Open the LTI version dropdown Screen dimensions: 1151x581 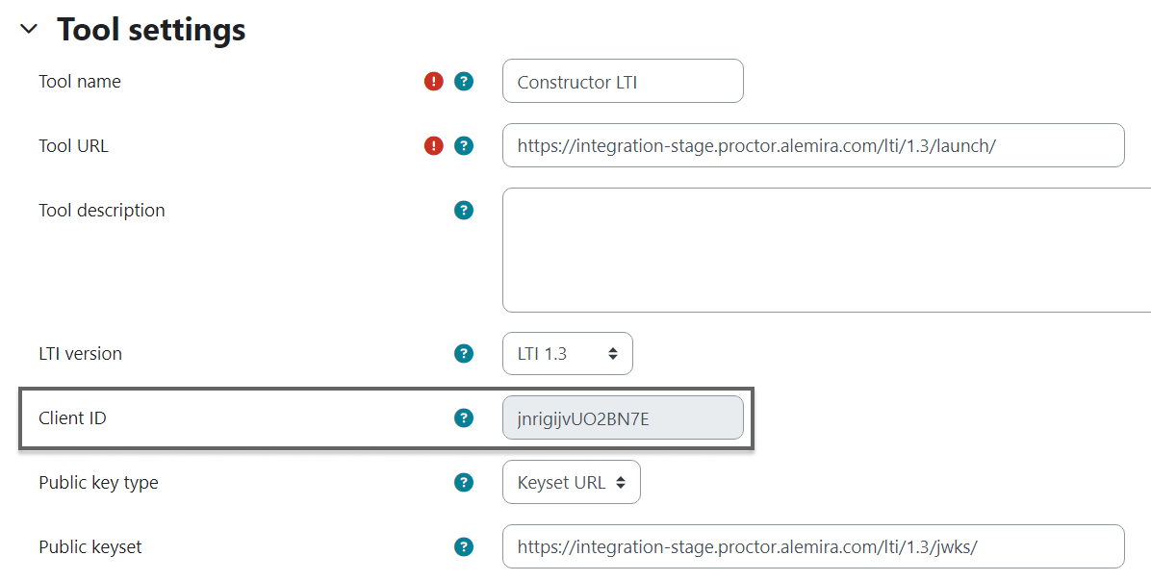[x=568, y=354]
